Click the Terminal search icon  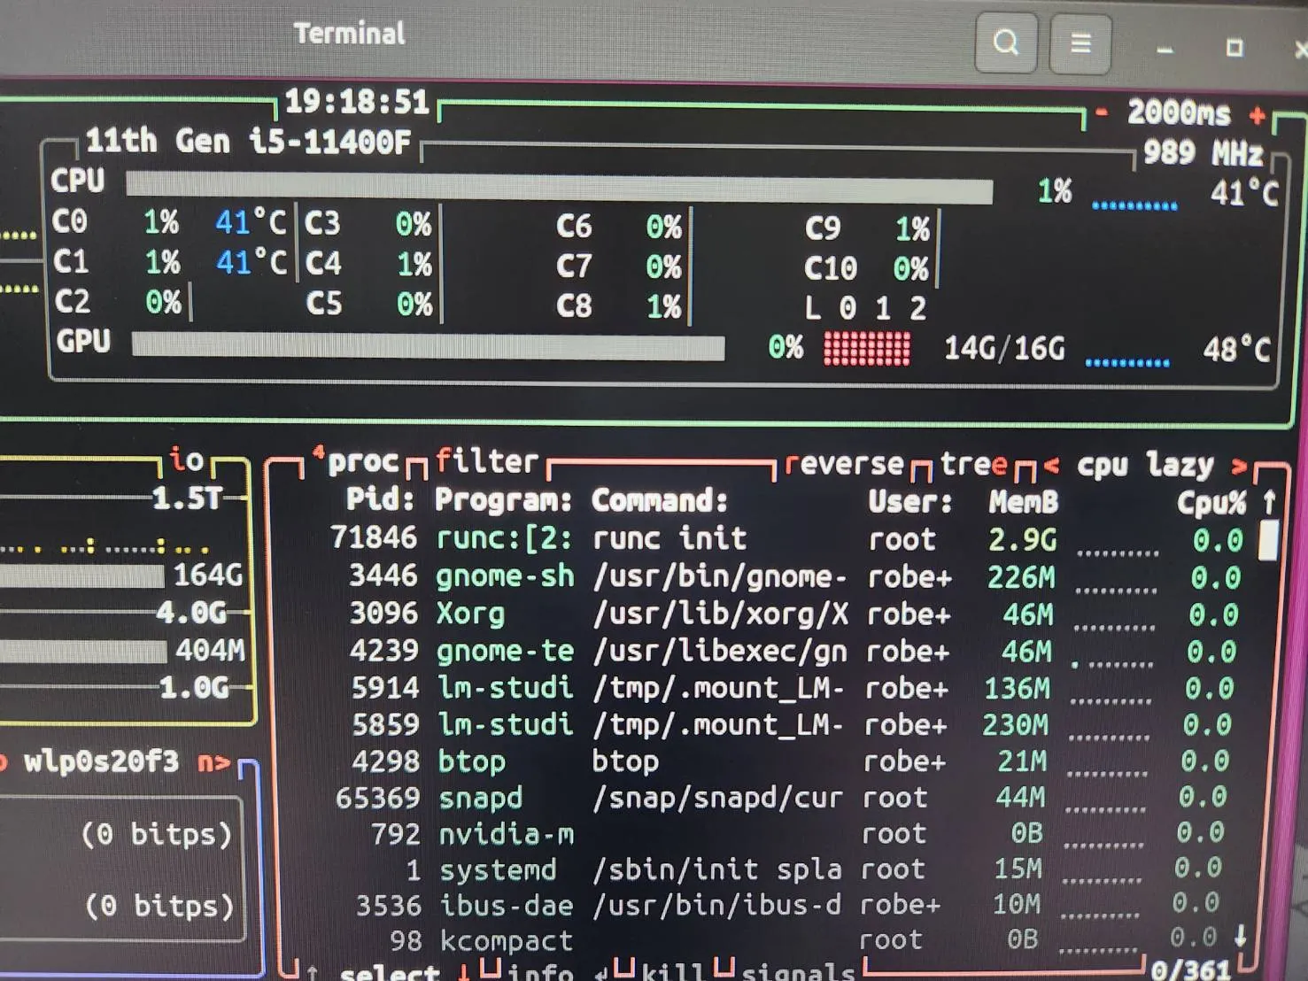(x=1005, y=42)
